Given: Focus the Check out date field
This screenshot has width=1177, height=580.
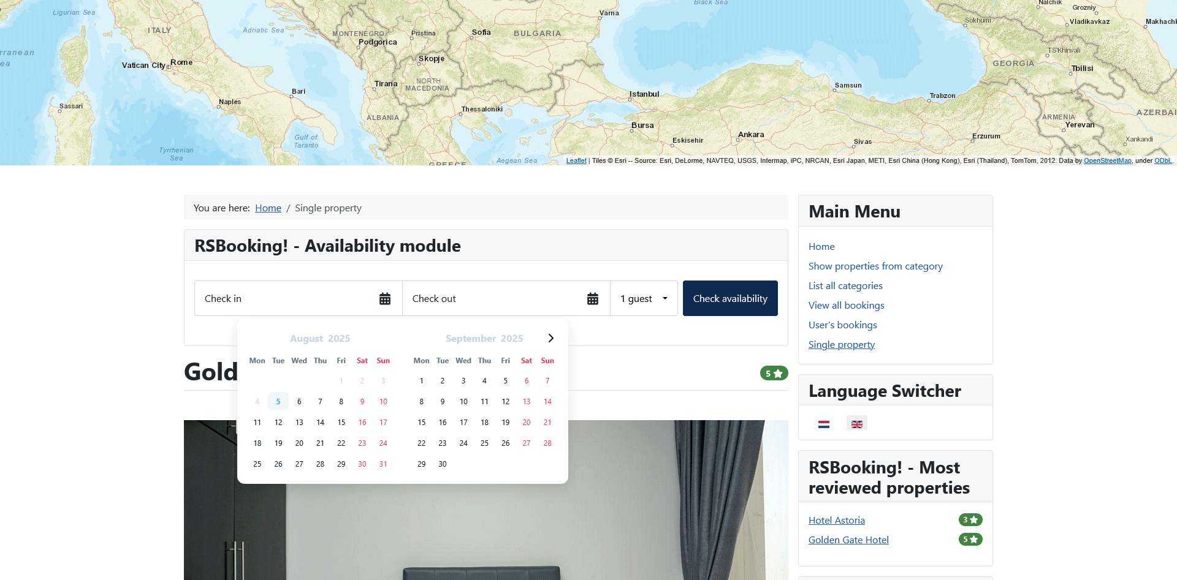Looking at the screenshot, I should (506, 298).
